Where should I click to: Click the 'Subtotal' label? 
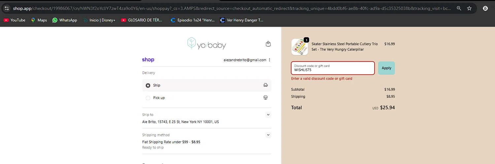(x=298, y=89)
